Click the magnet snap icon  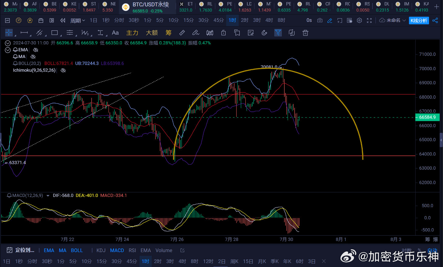coord(265,33)
